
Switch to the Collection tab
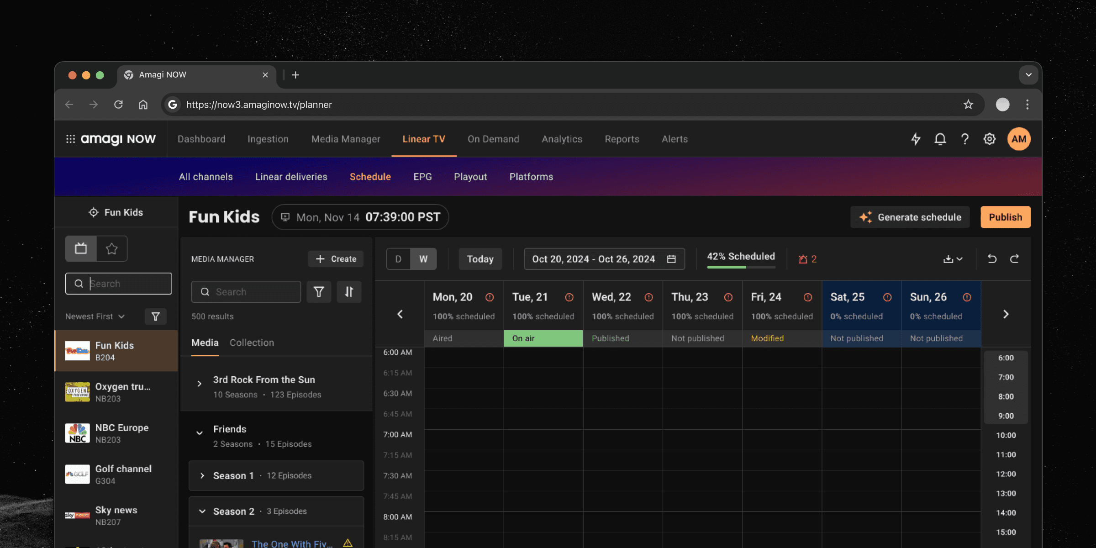(x=252, y=342)
